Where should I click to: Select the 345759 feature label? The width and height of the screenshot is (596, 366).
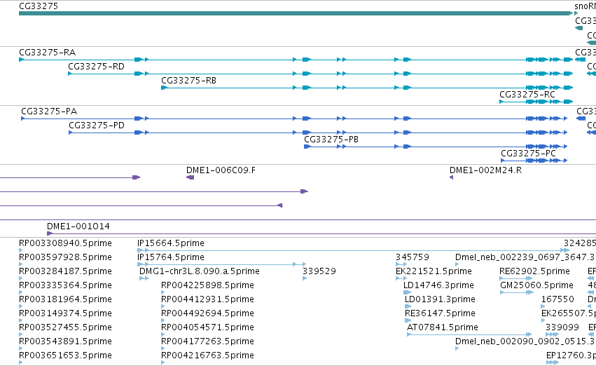(413, 257)
